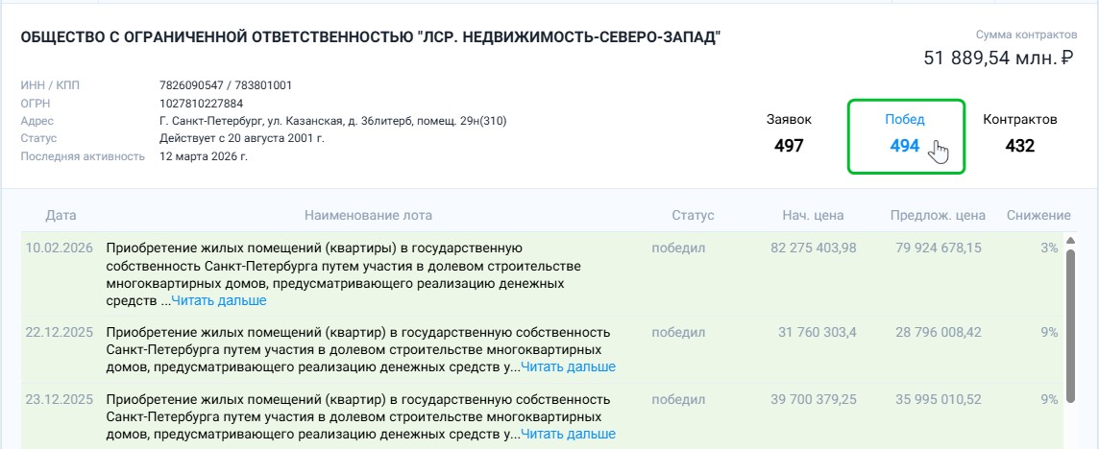Click the ОГРН value 1027810227884
Screen dimensions: 1099x449
tap(202, 103)
